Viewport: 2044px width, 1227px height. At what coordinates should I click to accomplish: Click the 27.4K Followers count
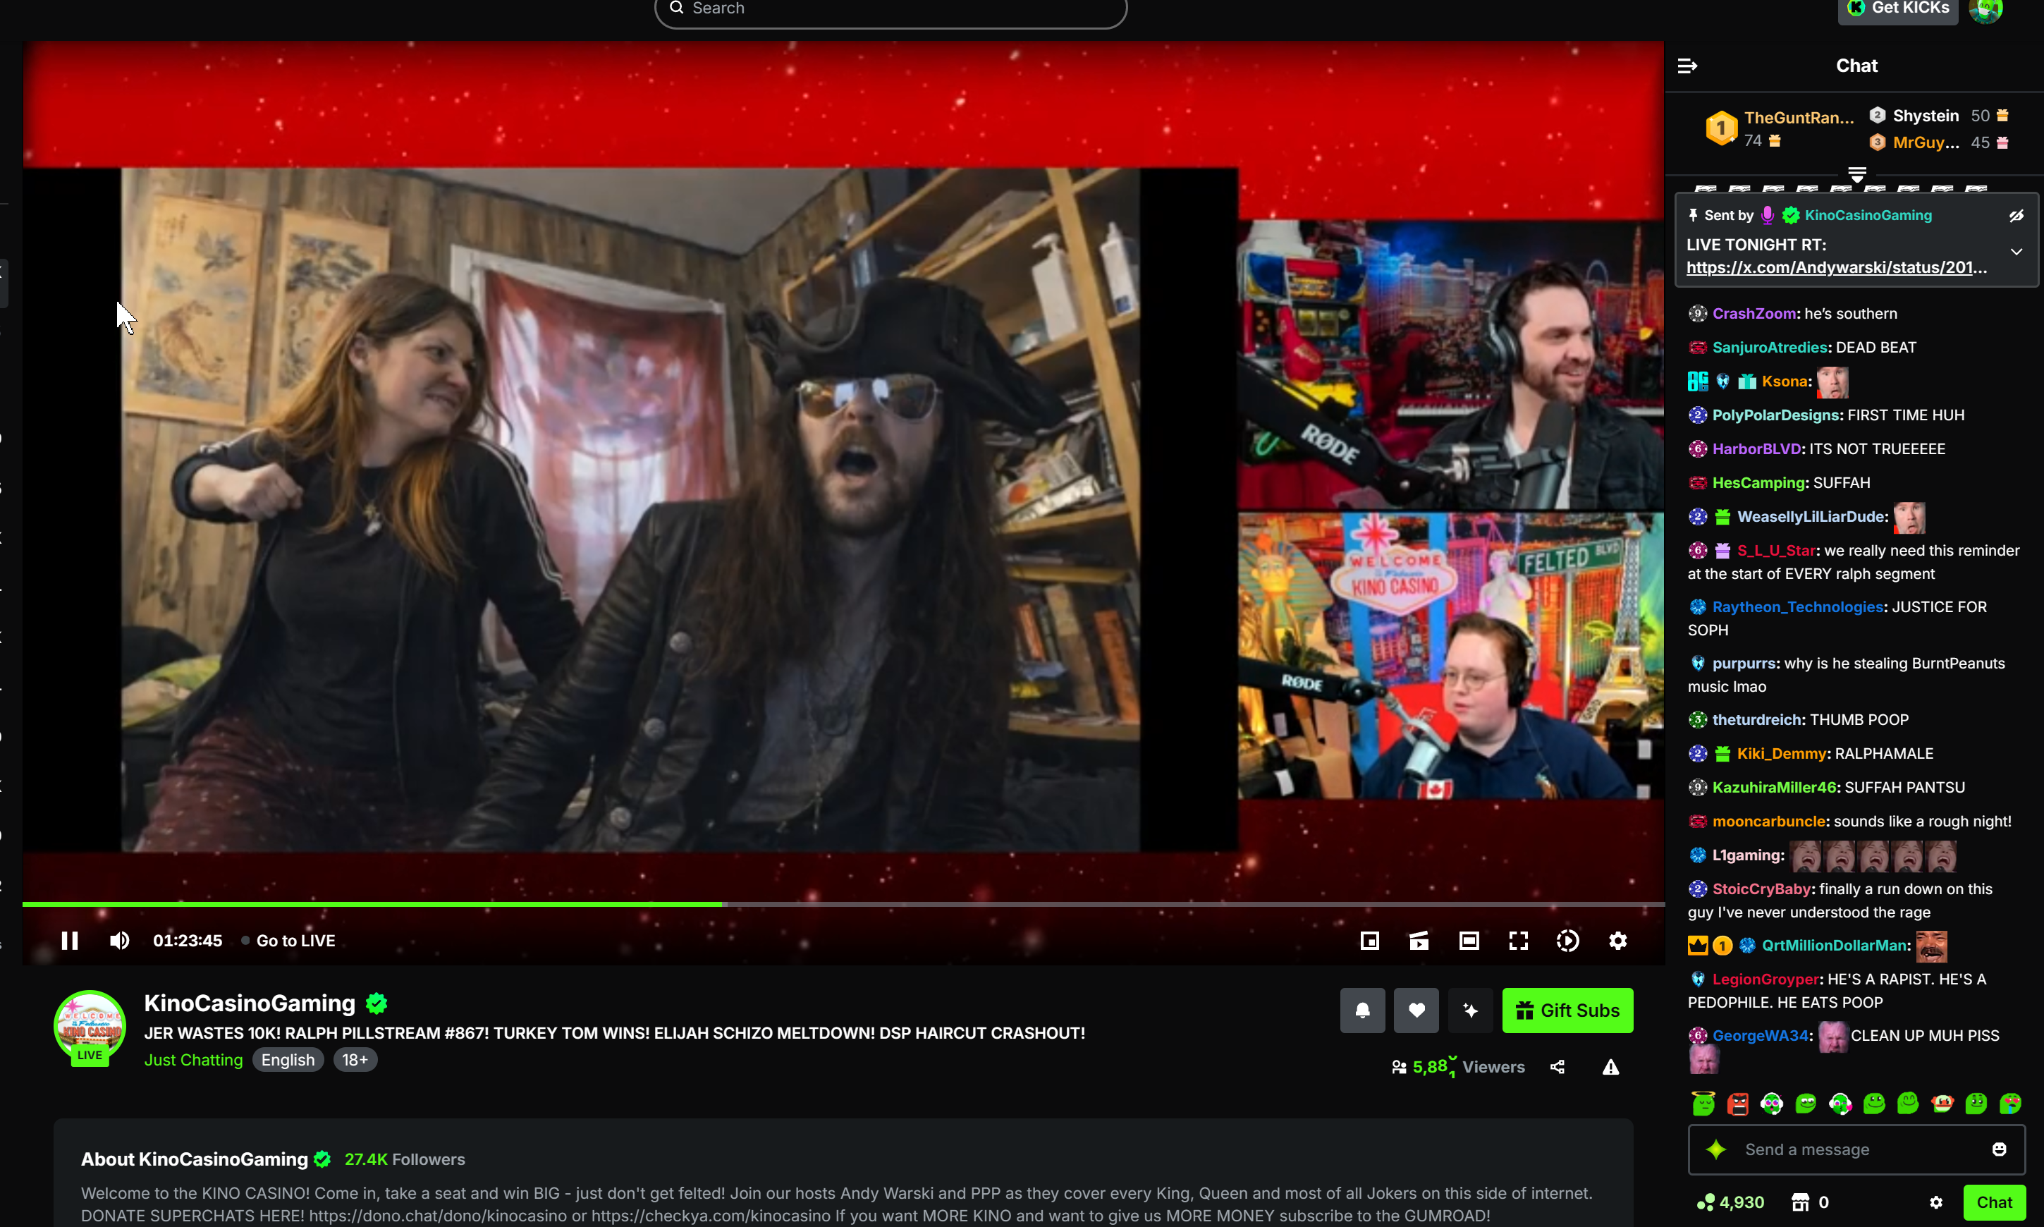coord(404,1159)
